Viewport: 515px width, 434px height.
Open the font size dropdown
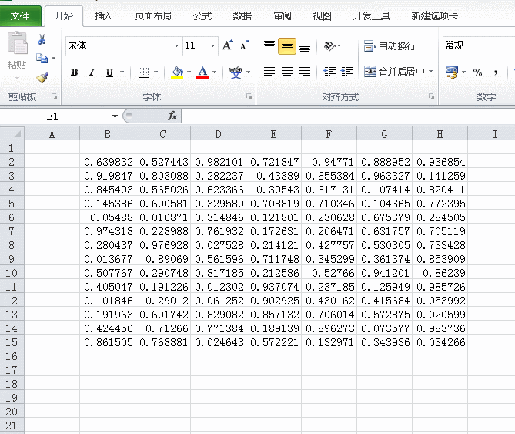point(212,45)
